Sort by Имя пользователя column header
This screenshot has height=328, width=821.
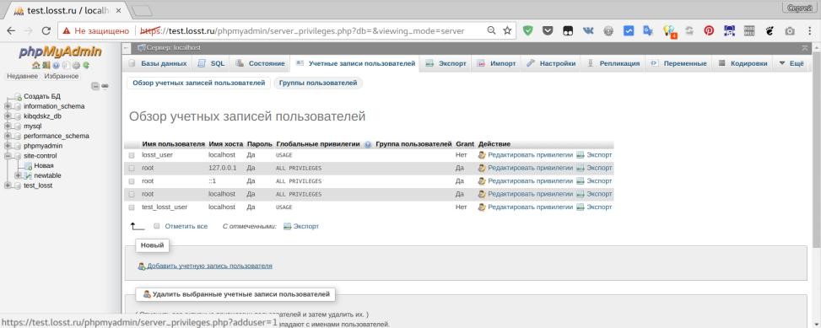173,144
